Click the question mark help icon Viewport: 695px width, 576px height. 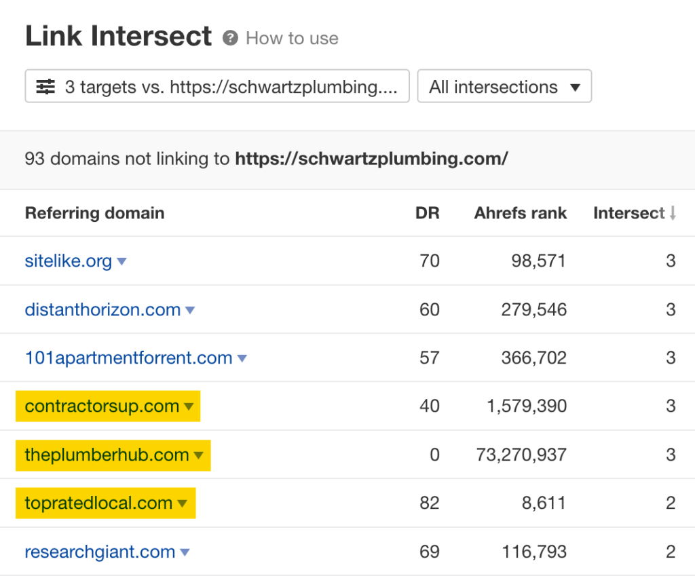coord(231,38)
